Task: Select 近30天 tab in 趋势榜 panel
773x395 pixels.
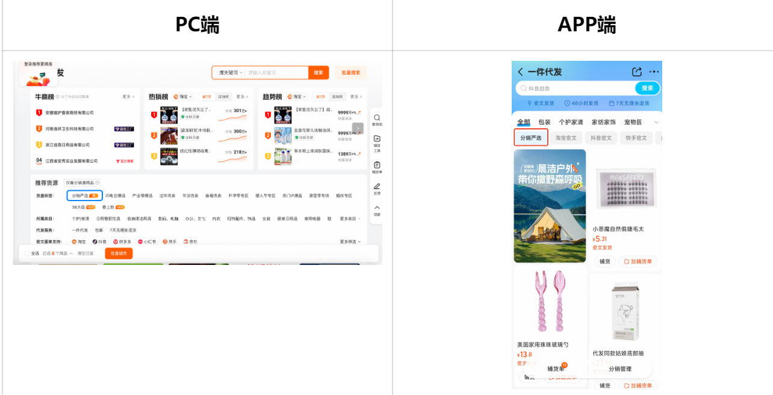Action: (338, 96)
